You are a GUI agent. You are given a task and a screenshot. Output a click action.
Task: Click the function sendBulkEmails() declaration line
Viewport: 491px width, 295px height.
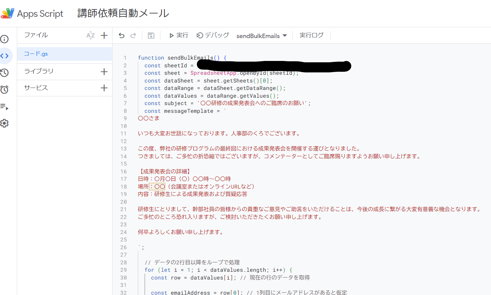pyautogui.click(x=182, y=58)
